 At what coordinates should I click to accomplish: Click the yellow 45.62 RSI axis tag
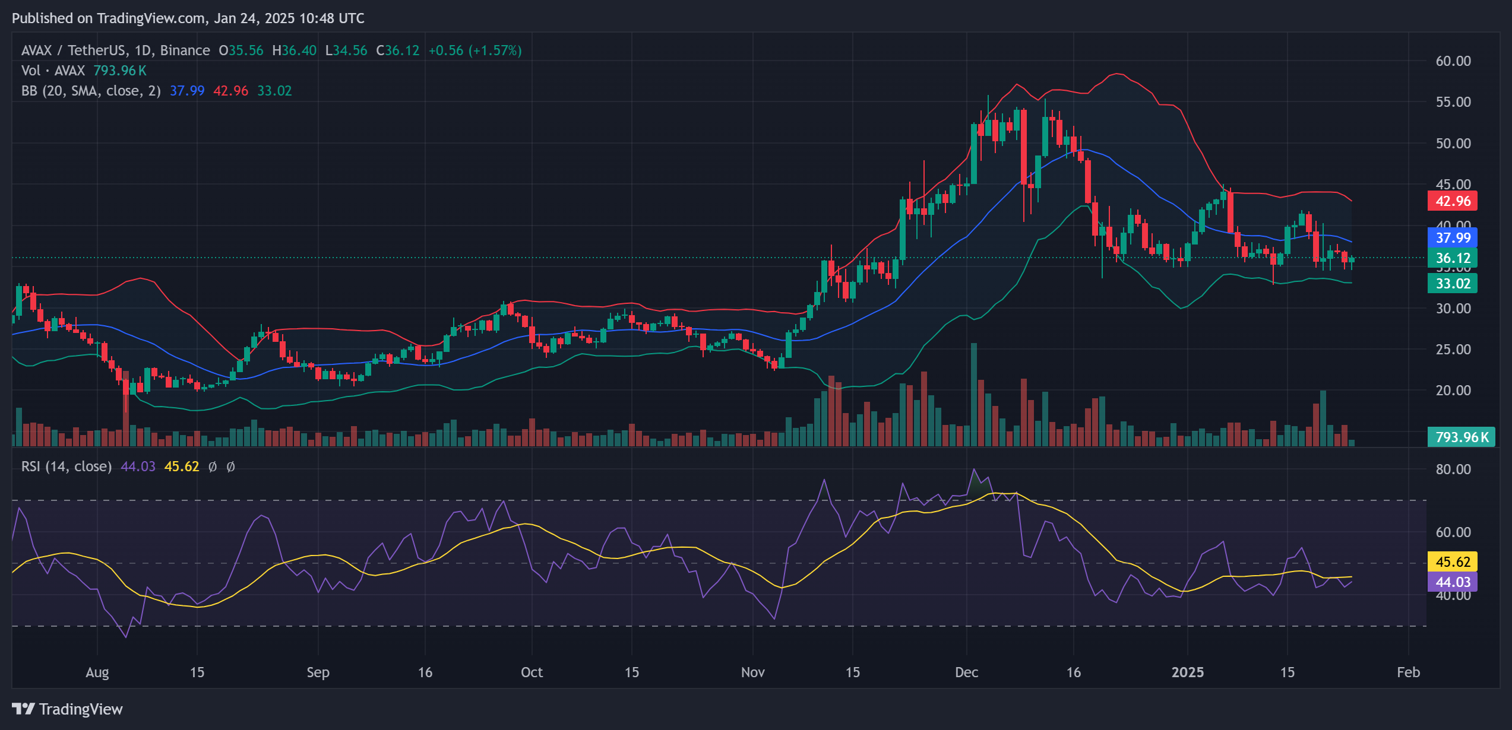point(1453,561)
